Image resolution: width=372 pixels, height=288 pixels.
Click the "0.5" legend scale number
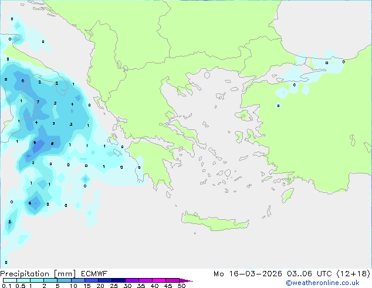[21, 286]
